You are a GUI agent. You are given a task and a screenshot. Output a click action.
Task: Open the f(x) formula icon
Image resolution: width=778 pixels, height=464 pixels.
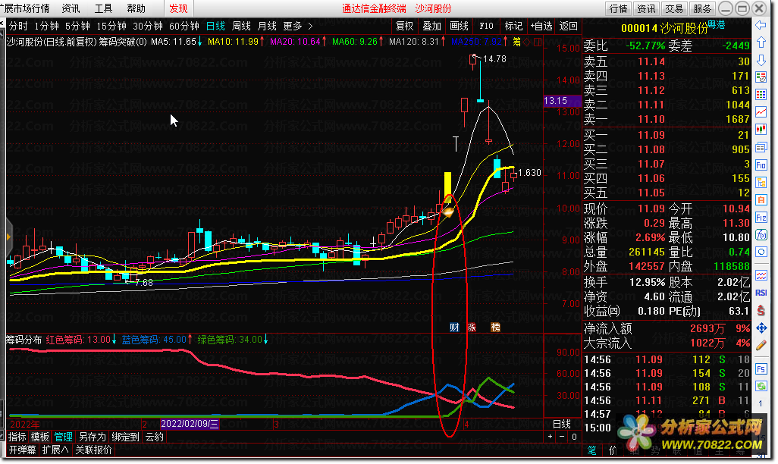(x=761, y=235)
